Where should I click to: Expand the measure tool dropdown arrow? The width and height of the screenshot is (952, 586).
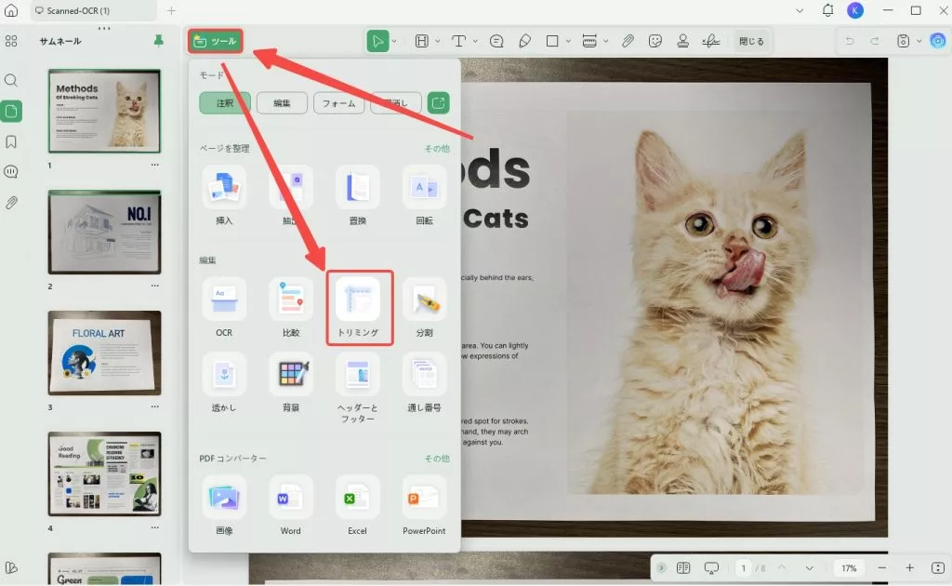point(605,41)
